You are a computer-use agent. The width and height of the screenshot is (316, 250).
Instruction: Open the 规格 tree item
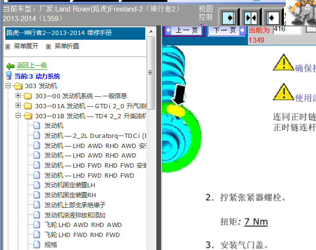[51, 245]
